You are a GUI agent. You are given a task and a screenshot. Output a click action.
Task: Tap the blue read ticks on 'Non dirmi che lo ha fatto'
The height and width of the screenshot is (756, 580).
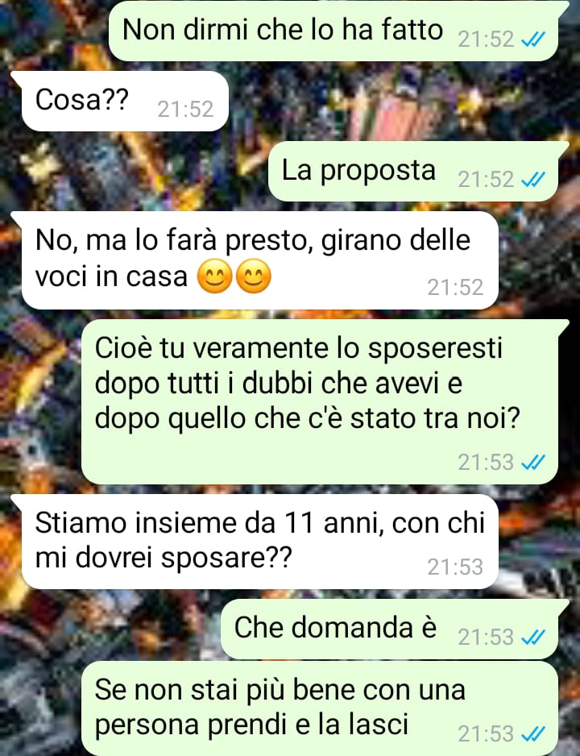tap(533, 39)
